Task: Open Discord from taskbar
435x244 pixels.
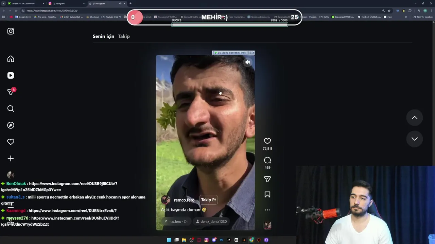Action: (x=214, y=240)
